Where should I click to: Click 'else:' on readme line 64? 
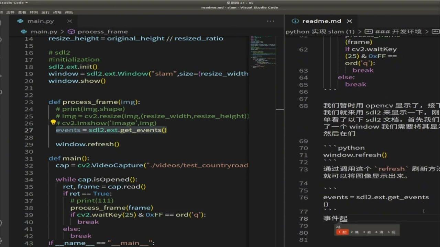coord(346,78)
